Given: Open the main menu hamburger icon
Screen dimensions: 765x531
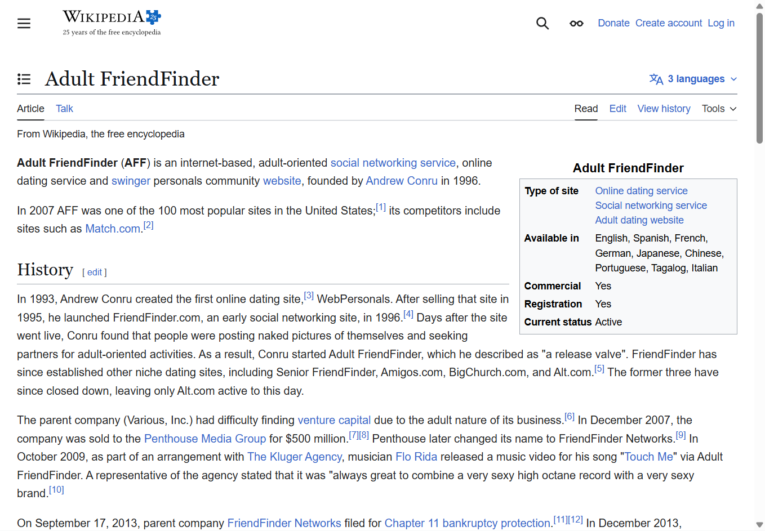Looking at the screenshot, I should click(x=24, y=23).
